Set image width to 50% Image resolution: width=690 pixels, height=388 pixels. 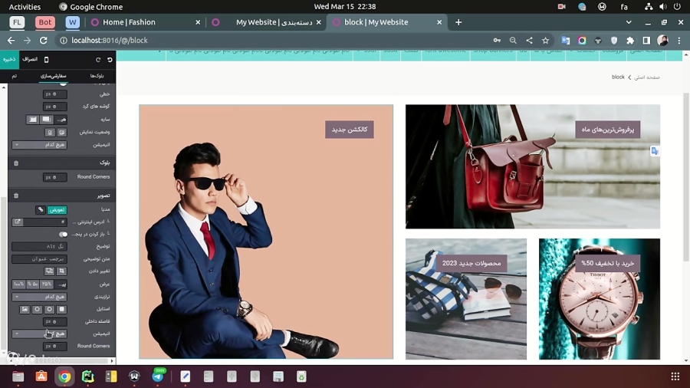point(33,284)
